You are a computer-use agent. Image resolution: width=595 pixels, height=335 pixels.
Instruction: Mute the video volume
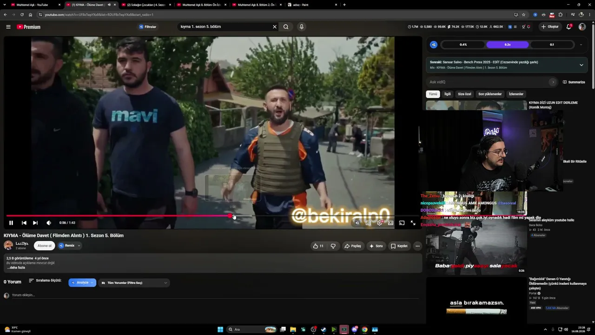[49, 223]
